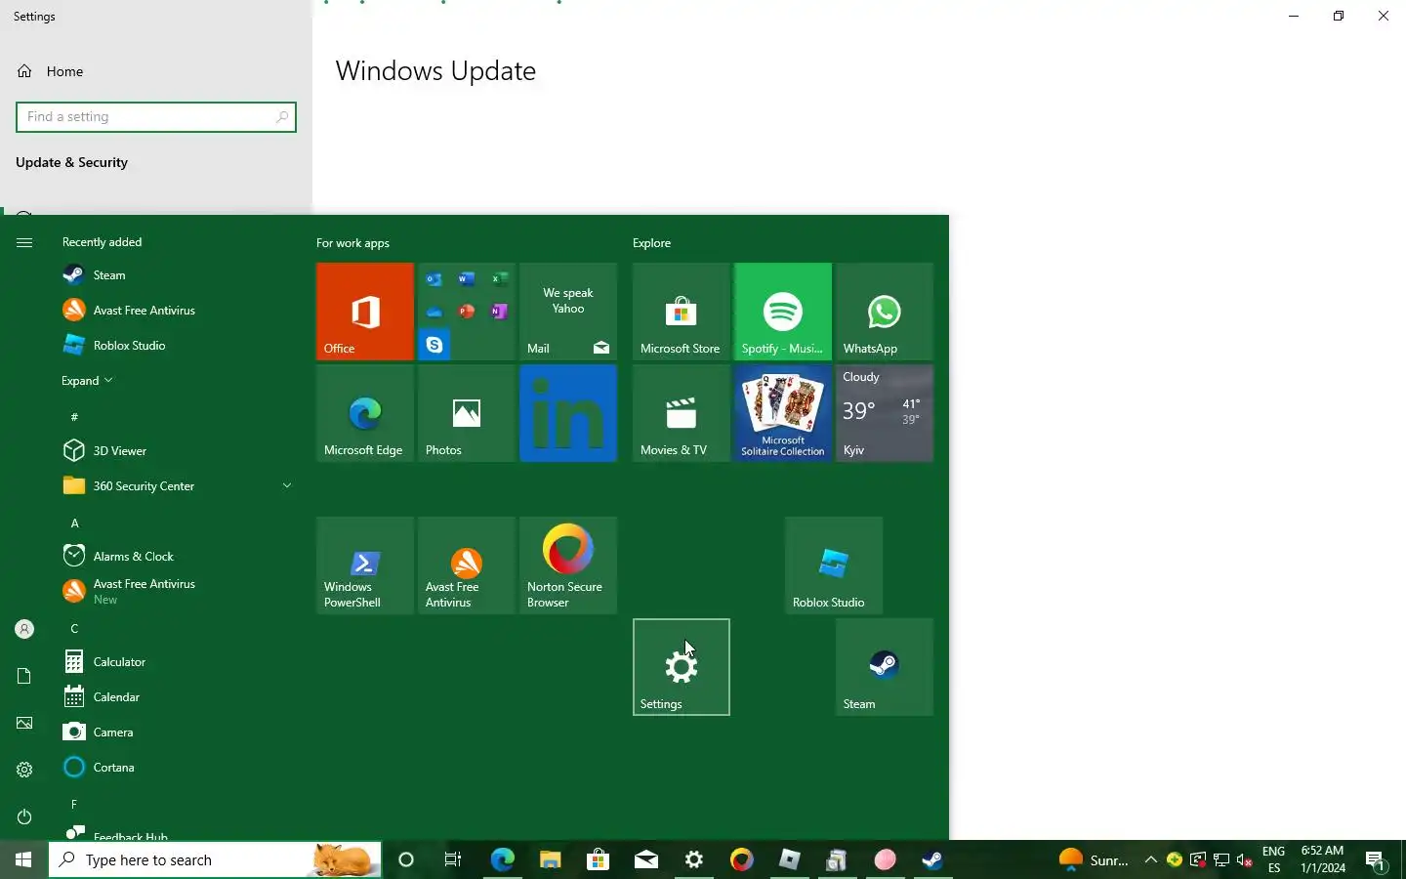This screenshot has width=1406, height=879.
Task: Open Microsoft Store on the taskbar
Action: [x=598, y=860]
